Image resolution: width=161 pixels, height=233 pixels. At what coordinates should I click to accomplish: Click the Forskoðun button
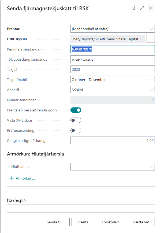point(110,222)
